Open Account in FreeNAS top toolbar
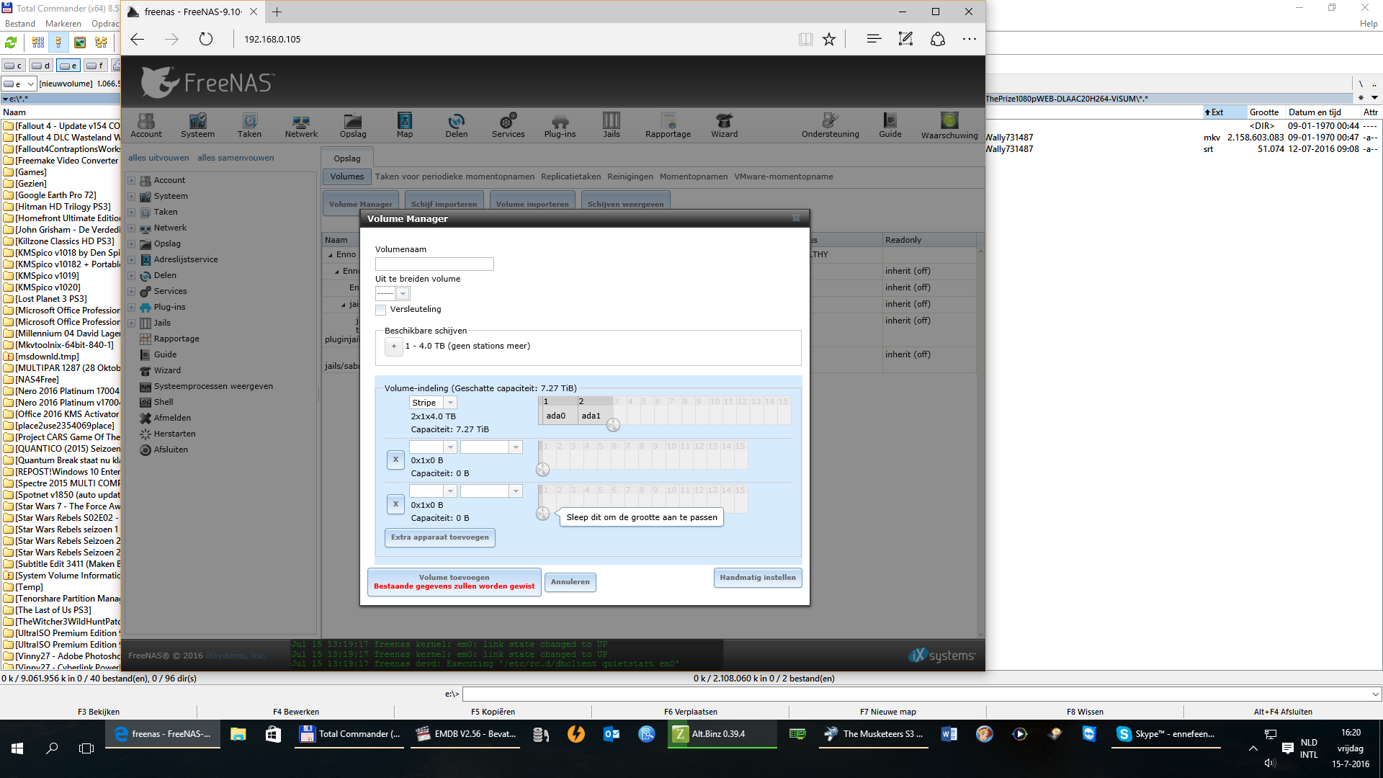 146,125
